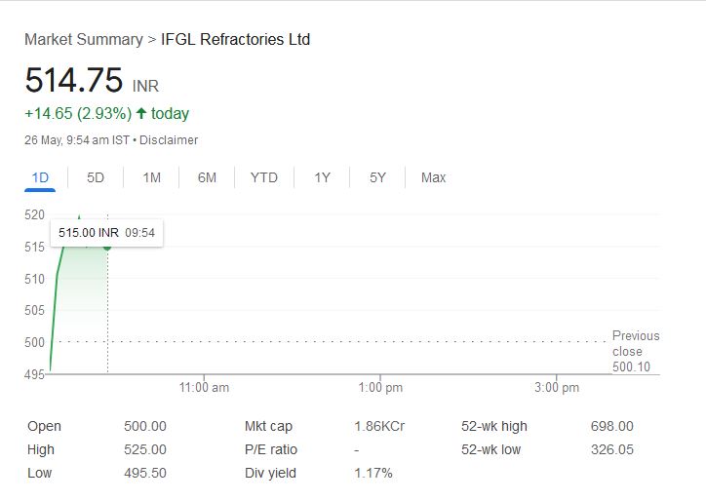
Task: Click the 52-wk high value
Action: pos(611,426)
